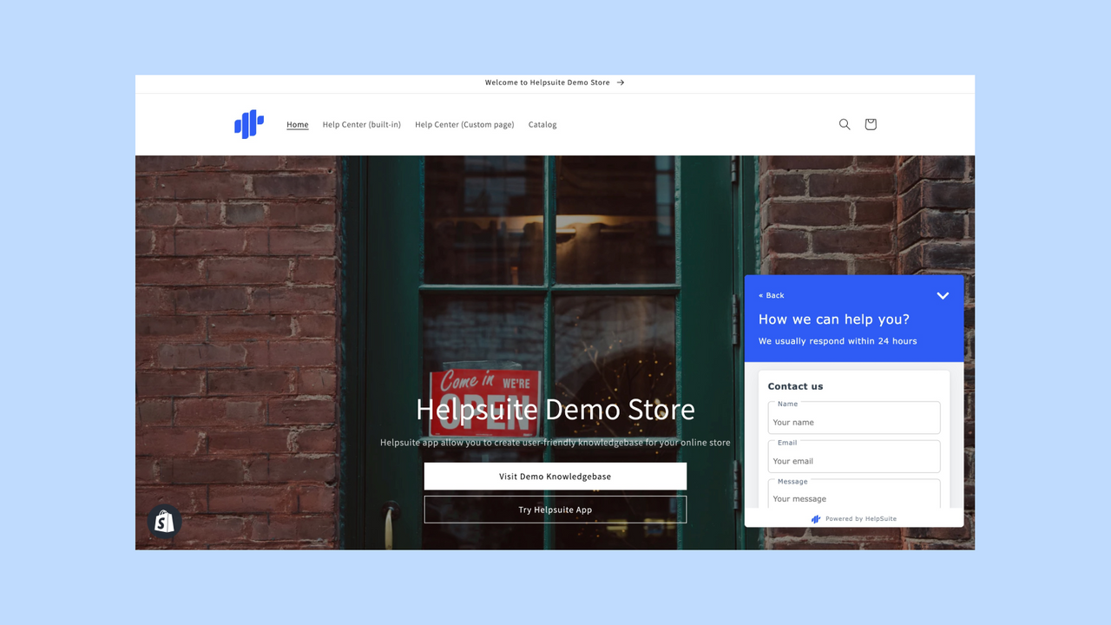The width and height of the screenshot is (1111, 625).
Task: Go to the Home menu item
Action: [298, 124]
